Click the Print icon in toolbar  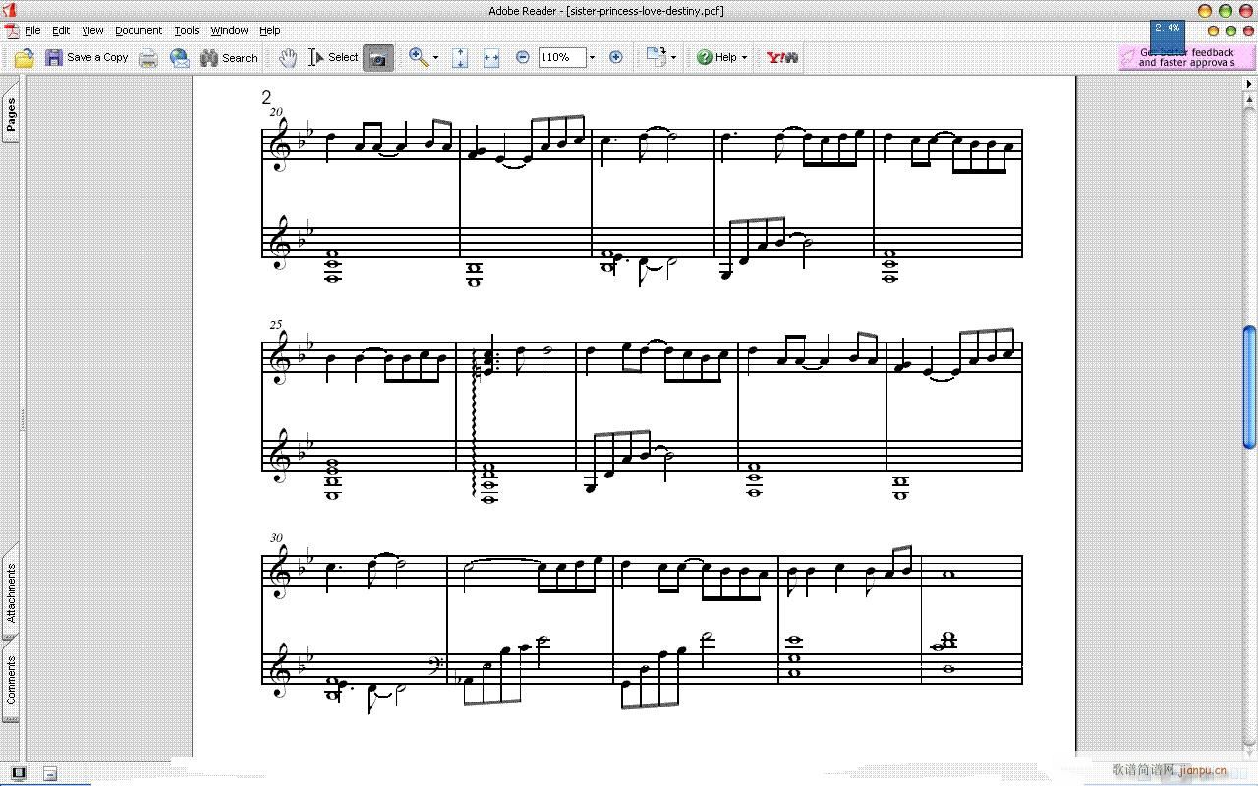point(148,58)
